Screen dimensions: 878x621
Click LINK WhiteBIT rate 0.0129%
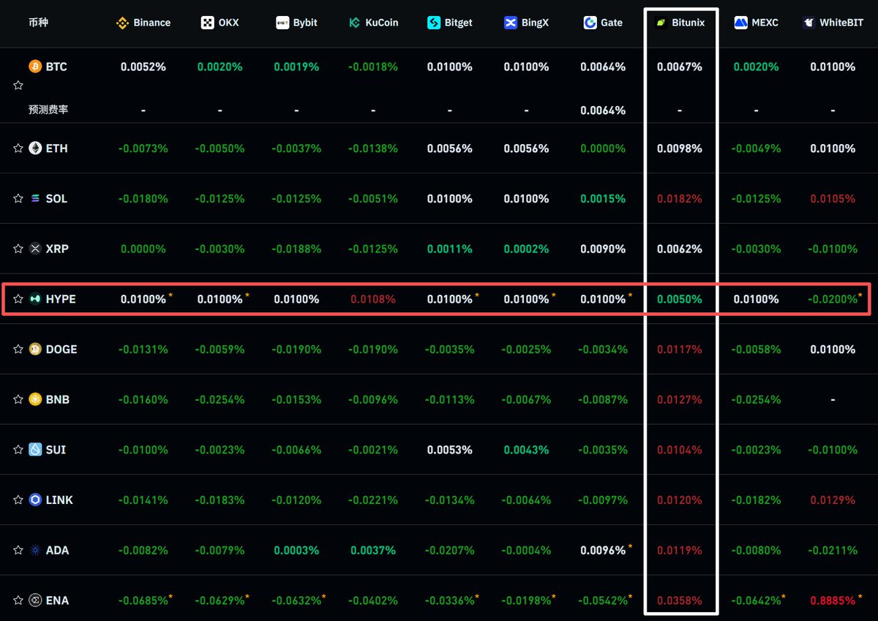833,500
